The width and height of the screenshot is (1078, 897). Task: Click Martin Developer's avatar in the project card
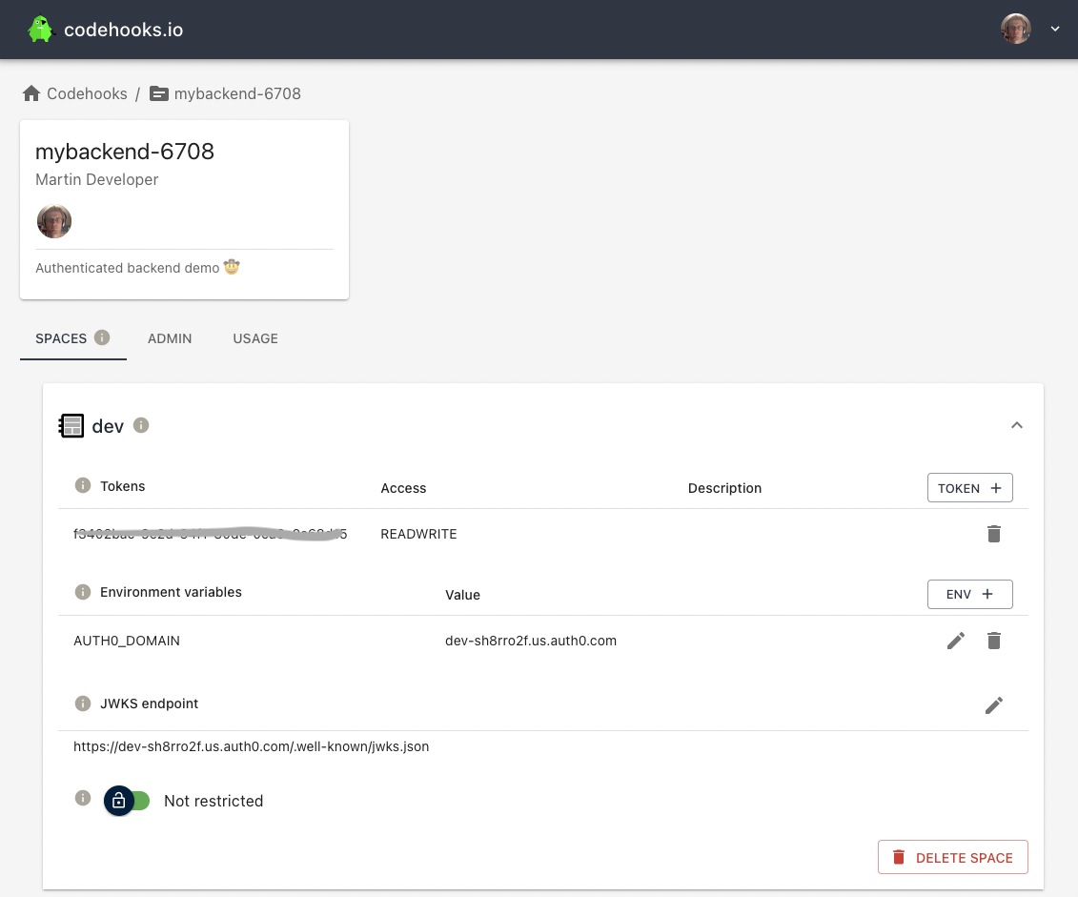pyautogui.click(x=54, y=221)
